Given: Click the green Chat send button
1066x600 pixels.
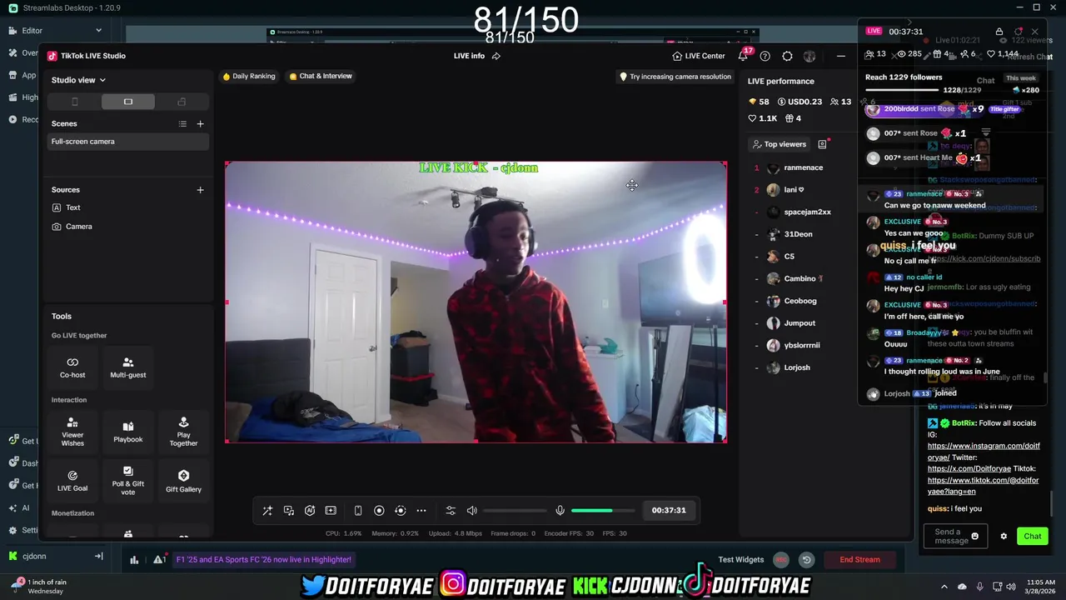Looking at the screenshot, I should (x=1033, y=537).
